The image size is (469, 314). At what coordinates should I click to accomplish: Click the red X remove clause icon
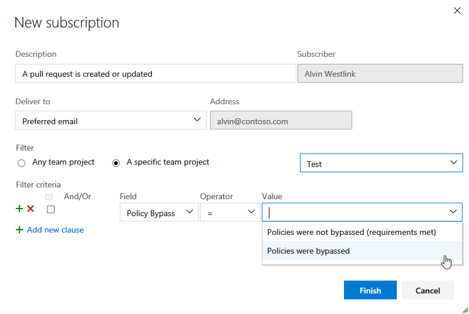[31, 209]
